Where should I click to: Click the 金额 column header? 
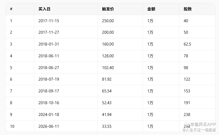[151, 9]
